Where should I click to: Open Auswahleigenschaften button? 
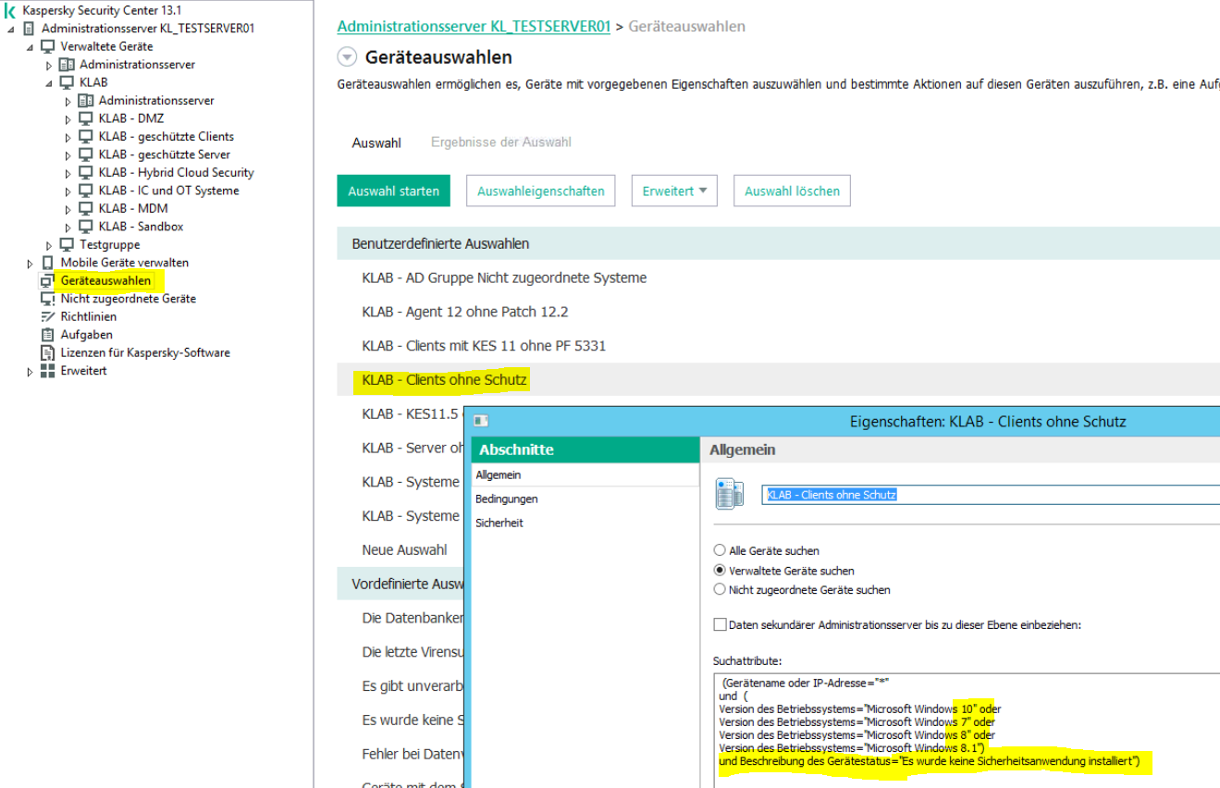click(x=541, y=191)
